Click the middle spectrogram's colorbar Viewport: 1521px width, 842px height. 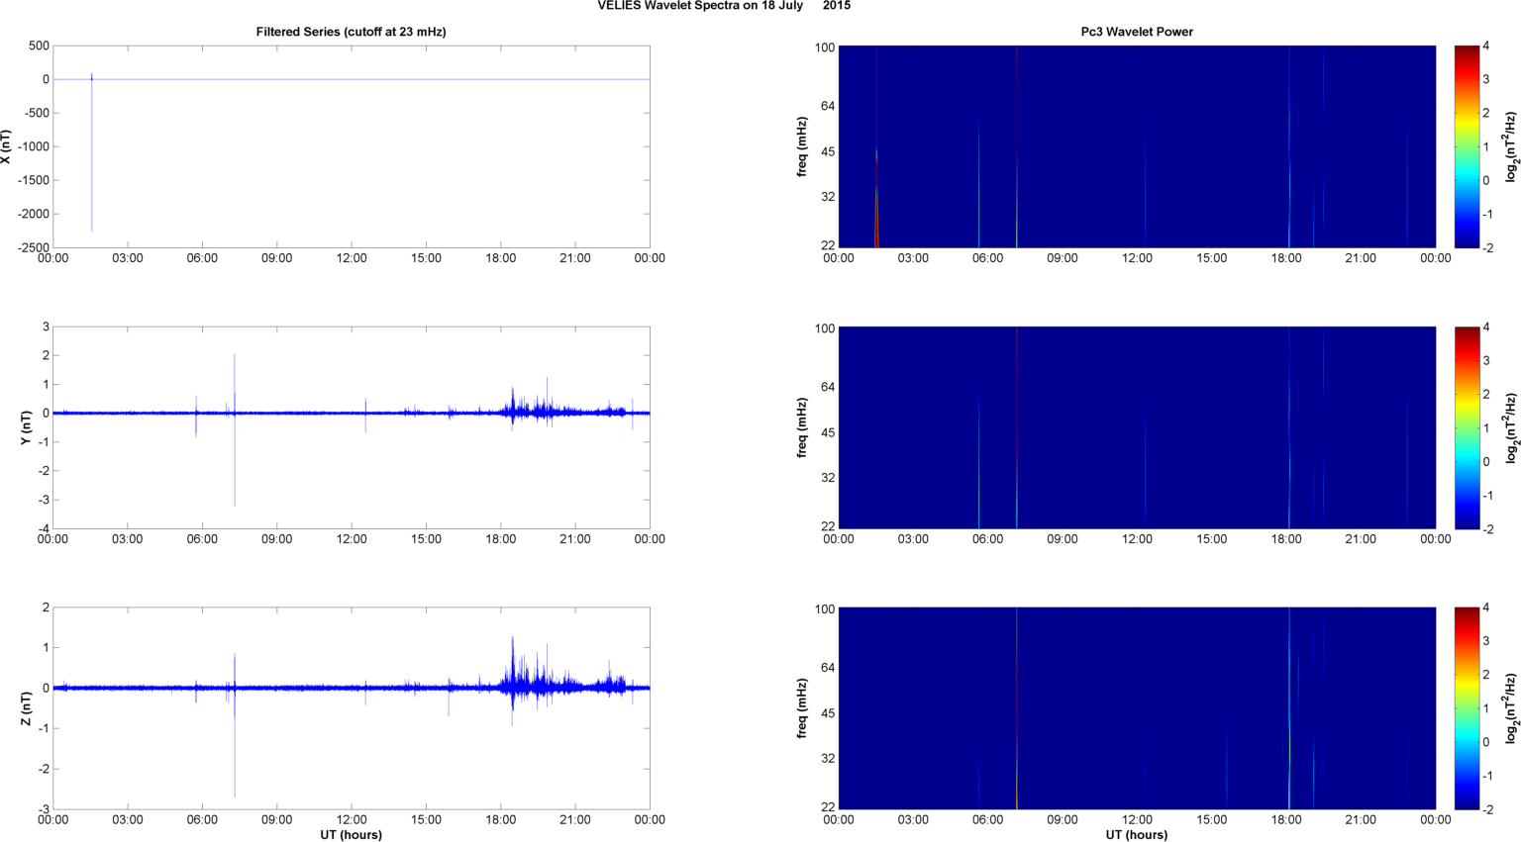point(1466,427)
